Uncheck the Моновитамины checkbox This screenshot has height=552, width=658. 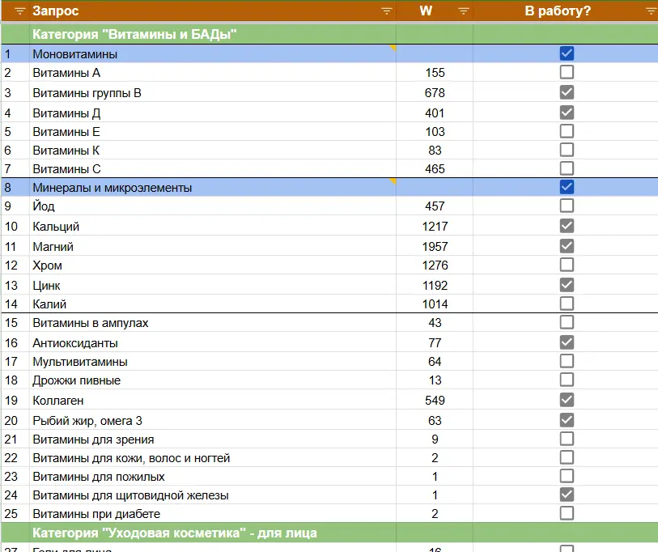(567, 53)
